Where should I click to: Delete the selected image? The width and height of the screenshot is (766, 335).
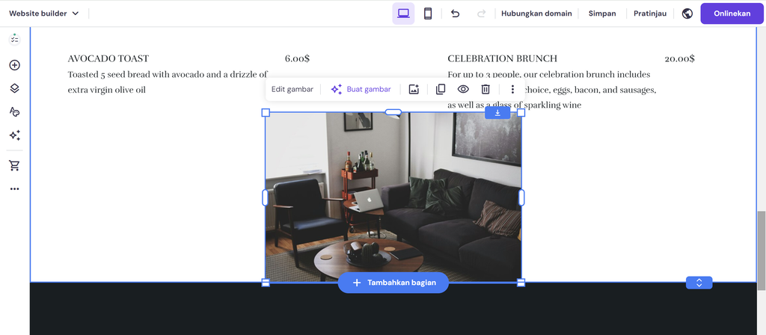click(485, 90)
